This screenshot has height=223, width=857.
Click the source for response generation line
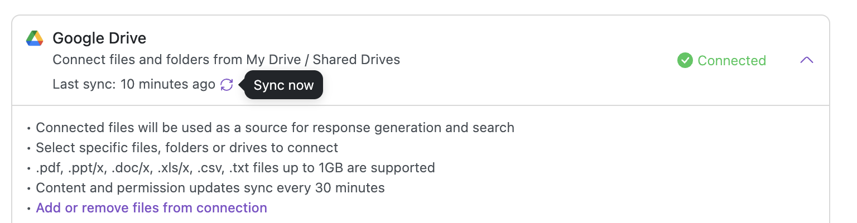point(275,128)
